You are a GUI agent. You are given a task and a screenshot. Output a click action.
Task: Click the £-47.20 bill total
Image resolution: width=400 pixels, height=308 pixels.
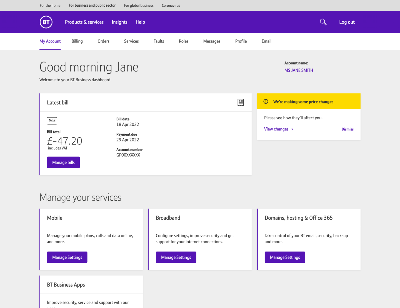[64, 141]
